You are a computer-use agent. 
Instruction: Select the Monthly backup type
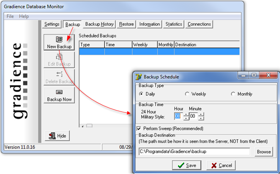coord(233,94)
